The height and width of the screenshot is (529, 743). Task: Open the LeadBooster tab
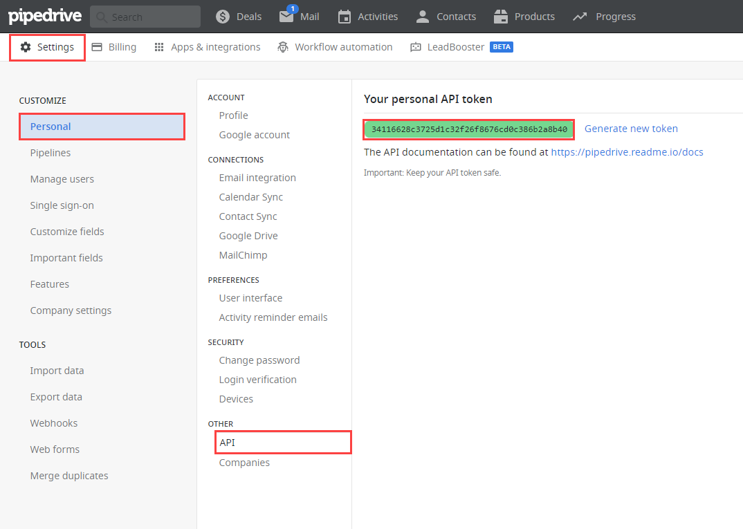click(448, 47)
